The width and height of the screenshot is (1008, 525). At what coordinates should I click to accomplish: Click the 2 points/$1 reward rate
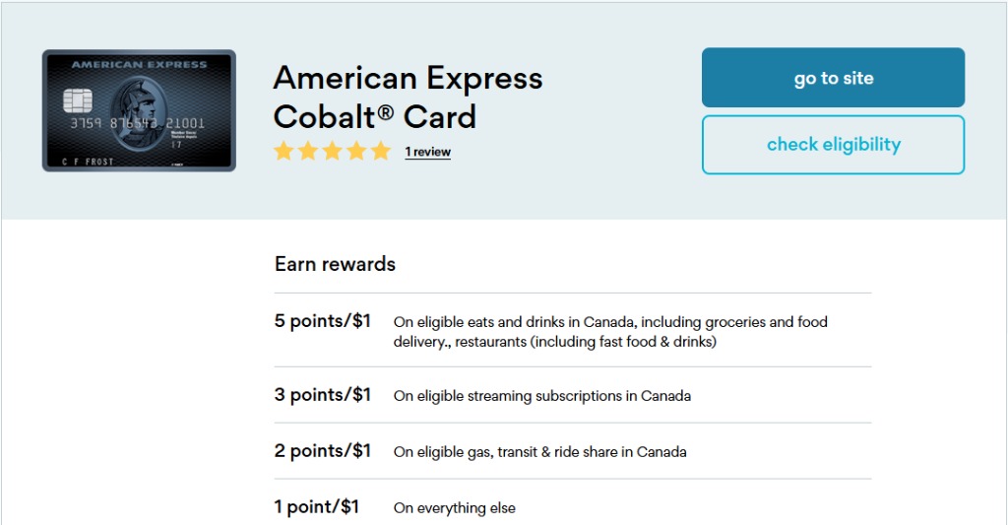(323, 451)
